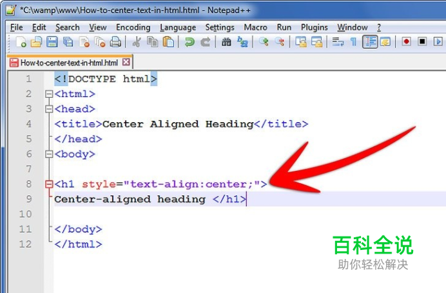
Task: Create a new file via toolbar icon
Action: coord(21,42)
